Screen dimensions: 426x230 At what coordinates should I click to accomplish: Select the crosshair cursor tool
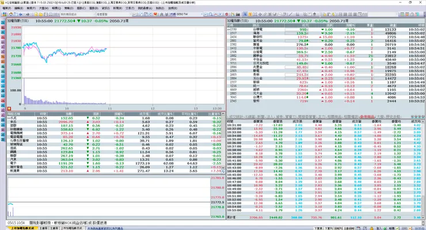click(260, 14)
